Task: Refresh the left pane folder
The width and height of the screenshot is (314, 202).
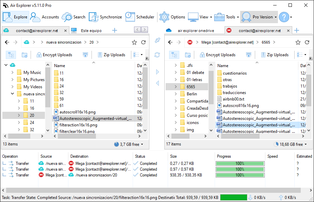Action: coord(143,42)
